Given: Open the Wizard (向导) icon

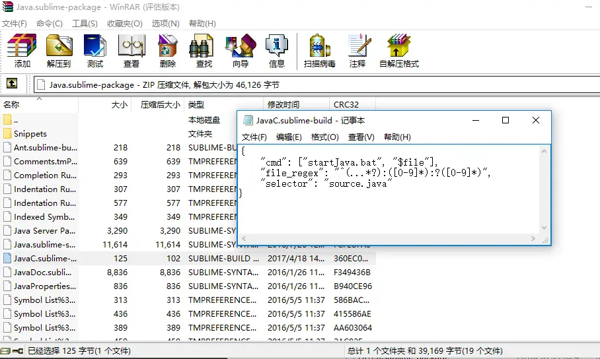Looking at the screenshot, I should coord(241,50).
